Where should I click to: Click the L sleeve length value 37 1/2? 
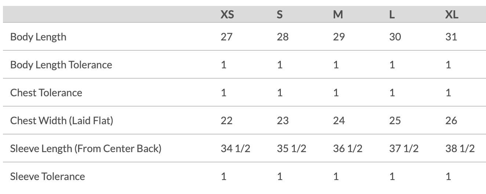[404, 148]
